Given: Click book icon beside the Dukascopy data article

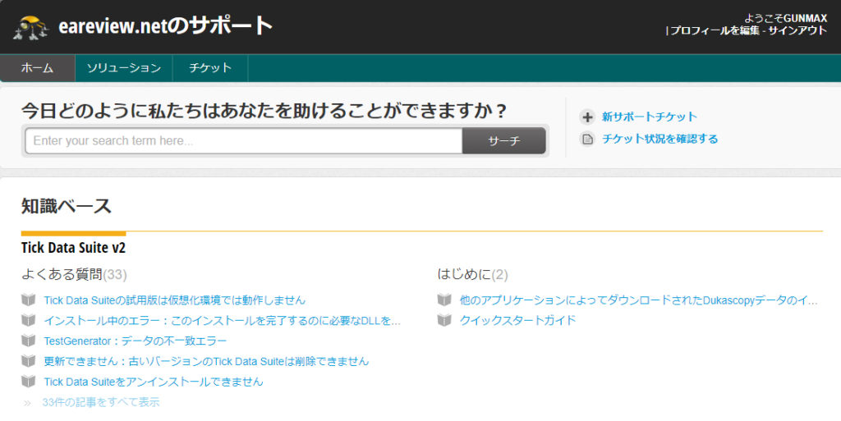Looking at the screenshot, I should tap(444, 300).
